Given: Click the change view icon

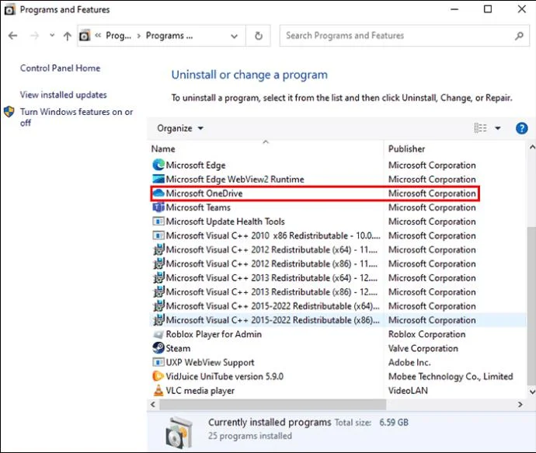Looking at the screenshot, I should click(x=480, y=128).
